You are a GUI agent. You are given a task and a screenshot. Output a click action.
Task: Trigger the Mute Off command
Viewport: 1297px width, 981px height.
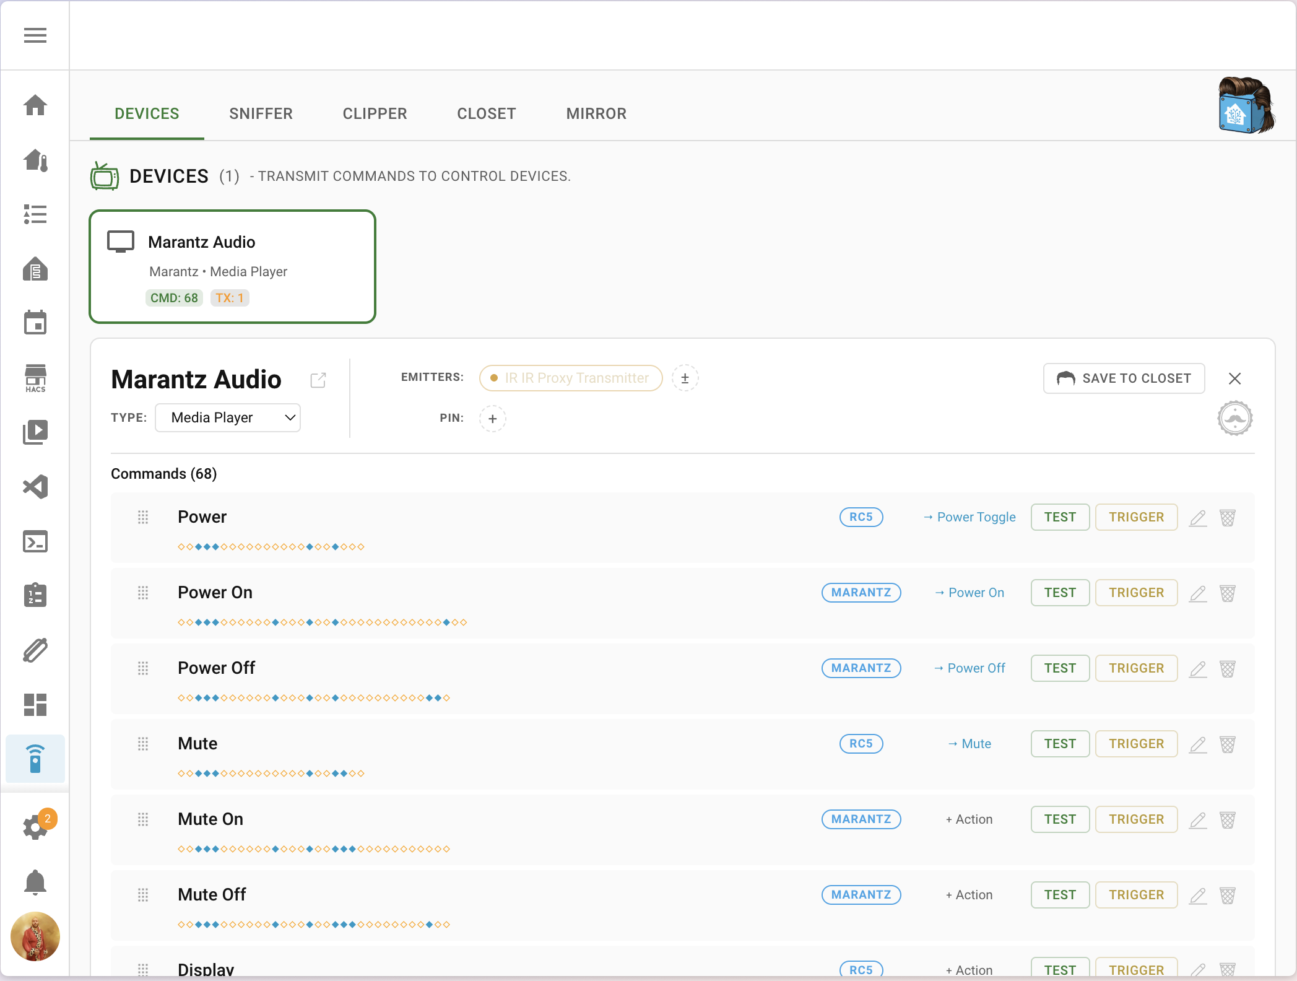click(x=1136, y=895)
